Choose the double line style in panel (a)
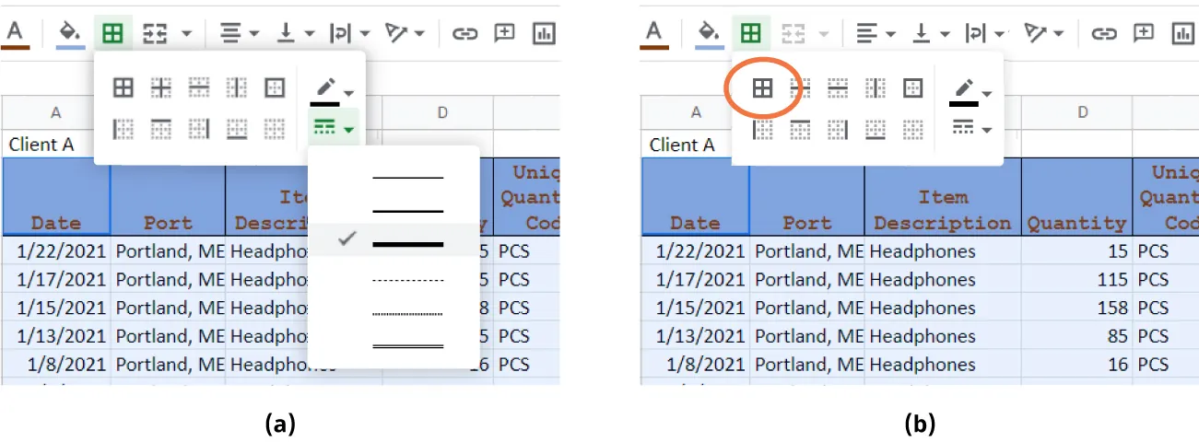1199x442 pixels. point(406,346)
